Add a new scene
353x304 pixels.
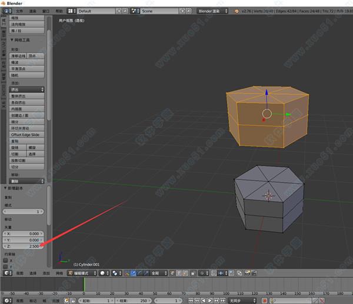click(182, 11)
